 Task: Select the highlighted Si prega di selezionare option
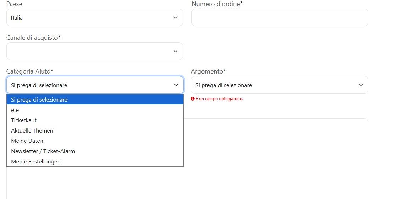coord(95,99)
